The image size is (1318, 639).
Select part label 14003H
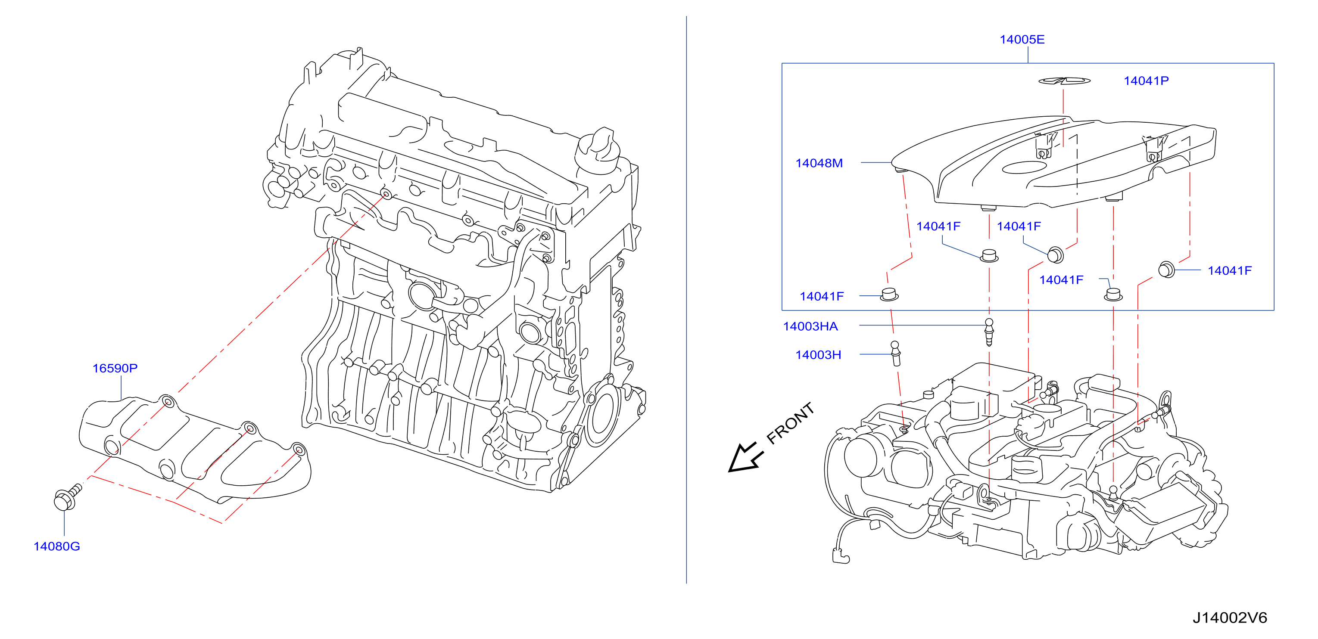(818, 355)
